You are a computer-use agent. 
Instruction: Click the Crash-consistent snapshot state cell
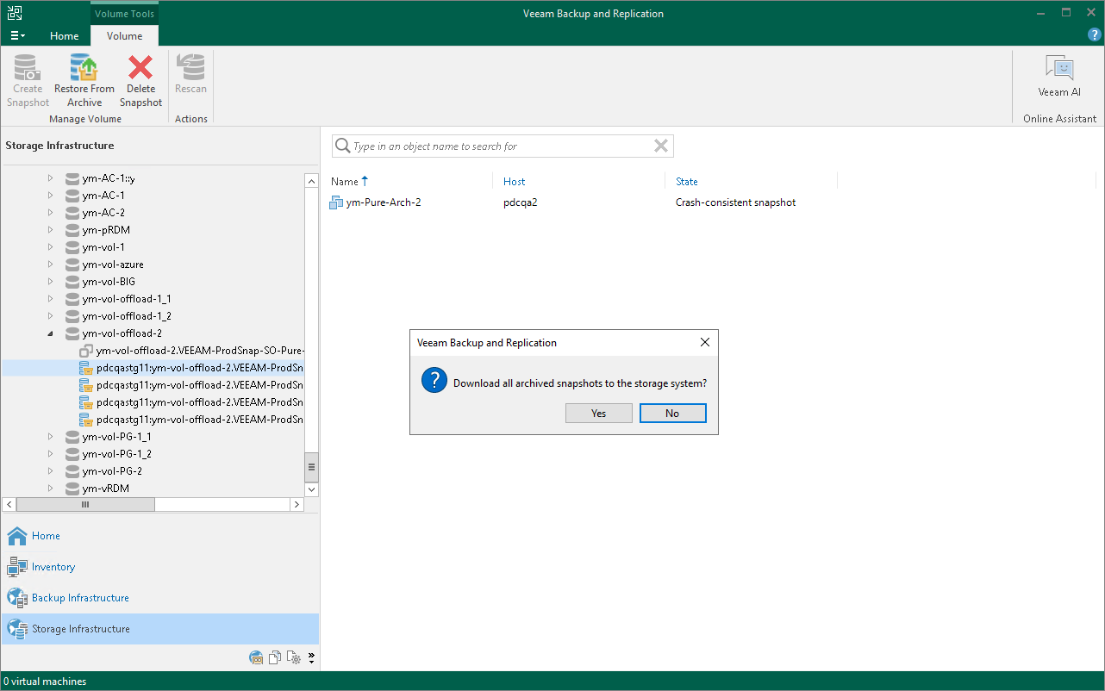tap(735, 202)
